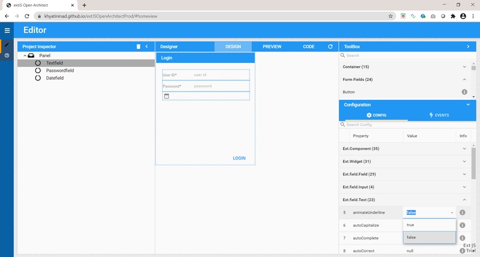
Task: Select the pencil editor icon in sidebar
Action: coord(7,45)
